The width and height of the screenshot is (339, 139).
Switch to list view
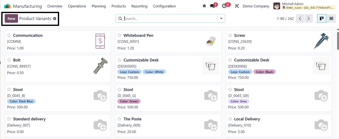331,19
